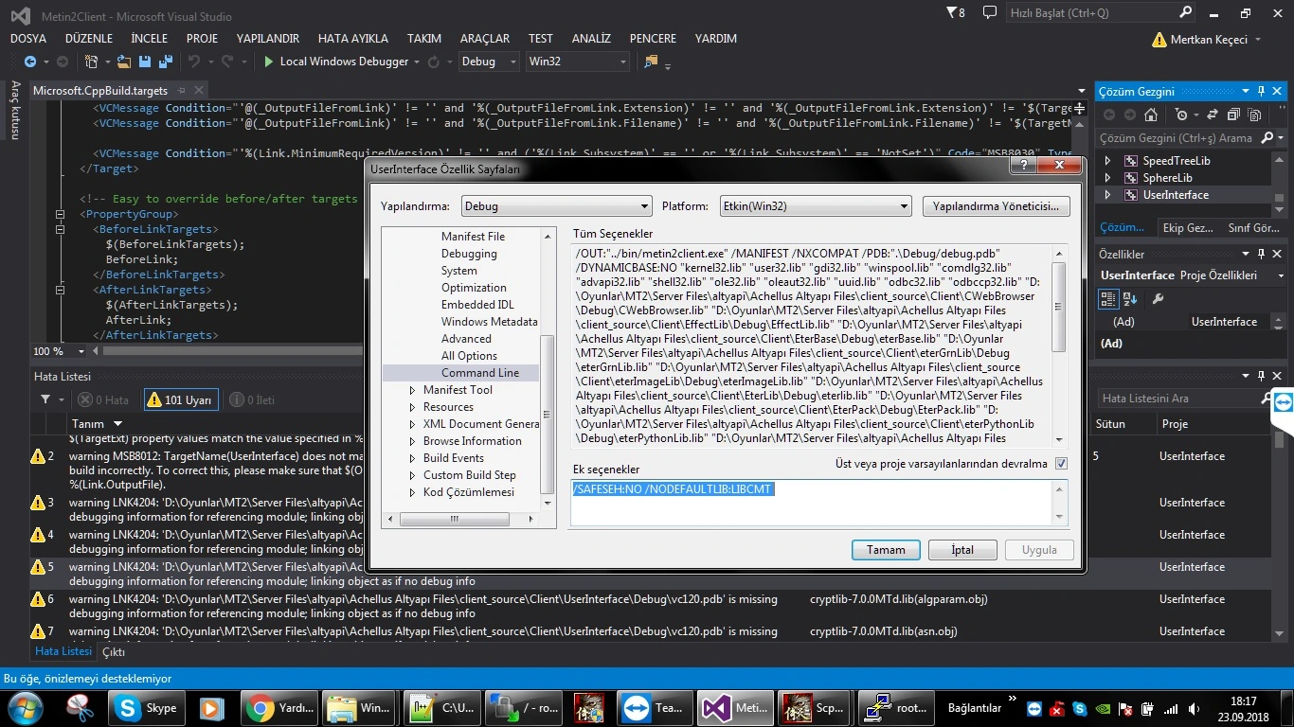1294x727 pixels.
Task: Open the Yapılandırma Debug dropdown in dialog
Action: tap(557, 206)
